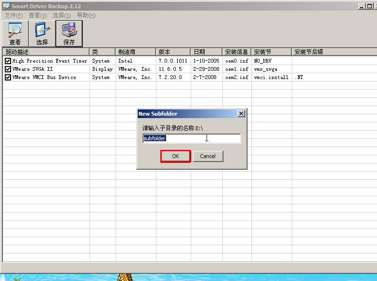The height and width of the screenshot is (281, 377).
Task: Maximize the Smart Driver Backup window
Action: pyautogui.click(x=370, y=6)
